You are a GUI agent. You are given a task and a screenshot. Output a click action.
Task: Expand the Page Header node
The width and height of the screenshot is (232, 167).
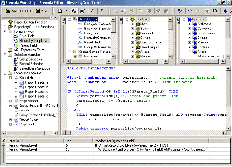tap(10, 101)
